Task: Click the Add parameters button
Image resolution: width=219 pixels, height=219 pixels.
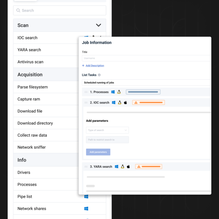Action: click(x=98, y=152)
